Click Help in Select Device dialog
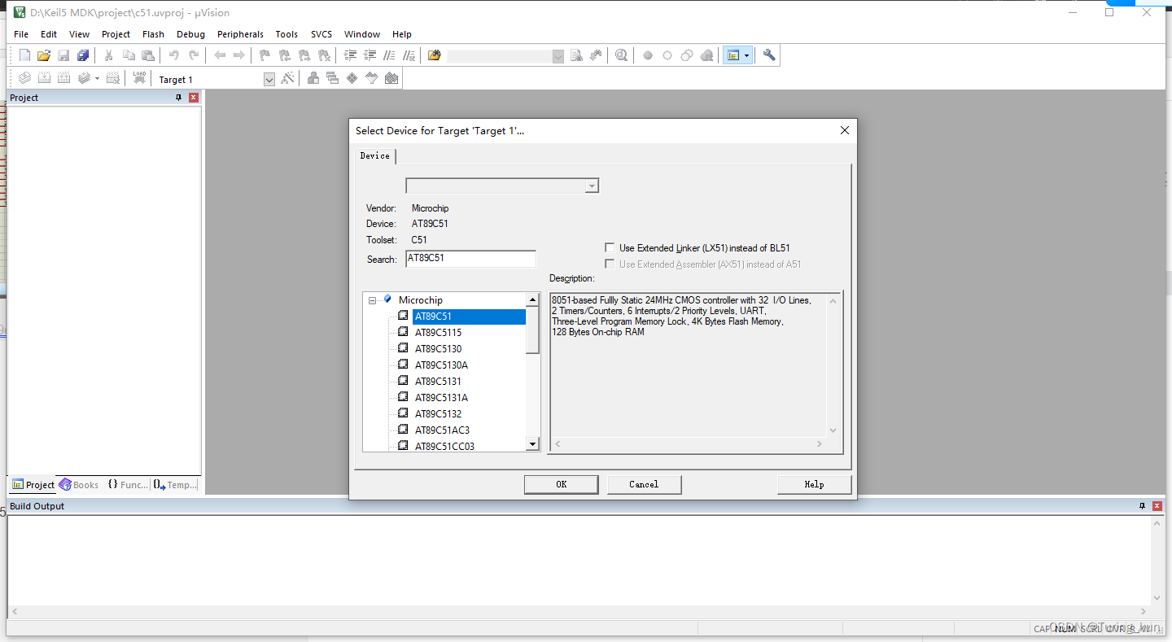Screen dimensions: 1172x642 coord(814,484)
